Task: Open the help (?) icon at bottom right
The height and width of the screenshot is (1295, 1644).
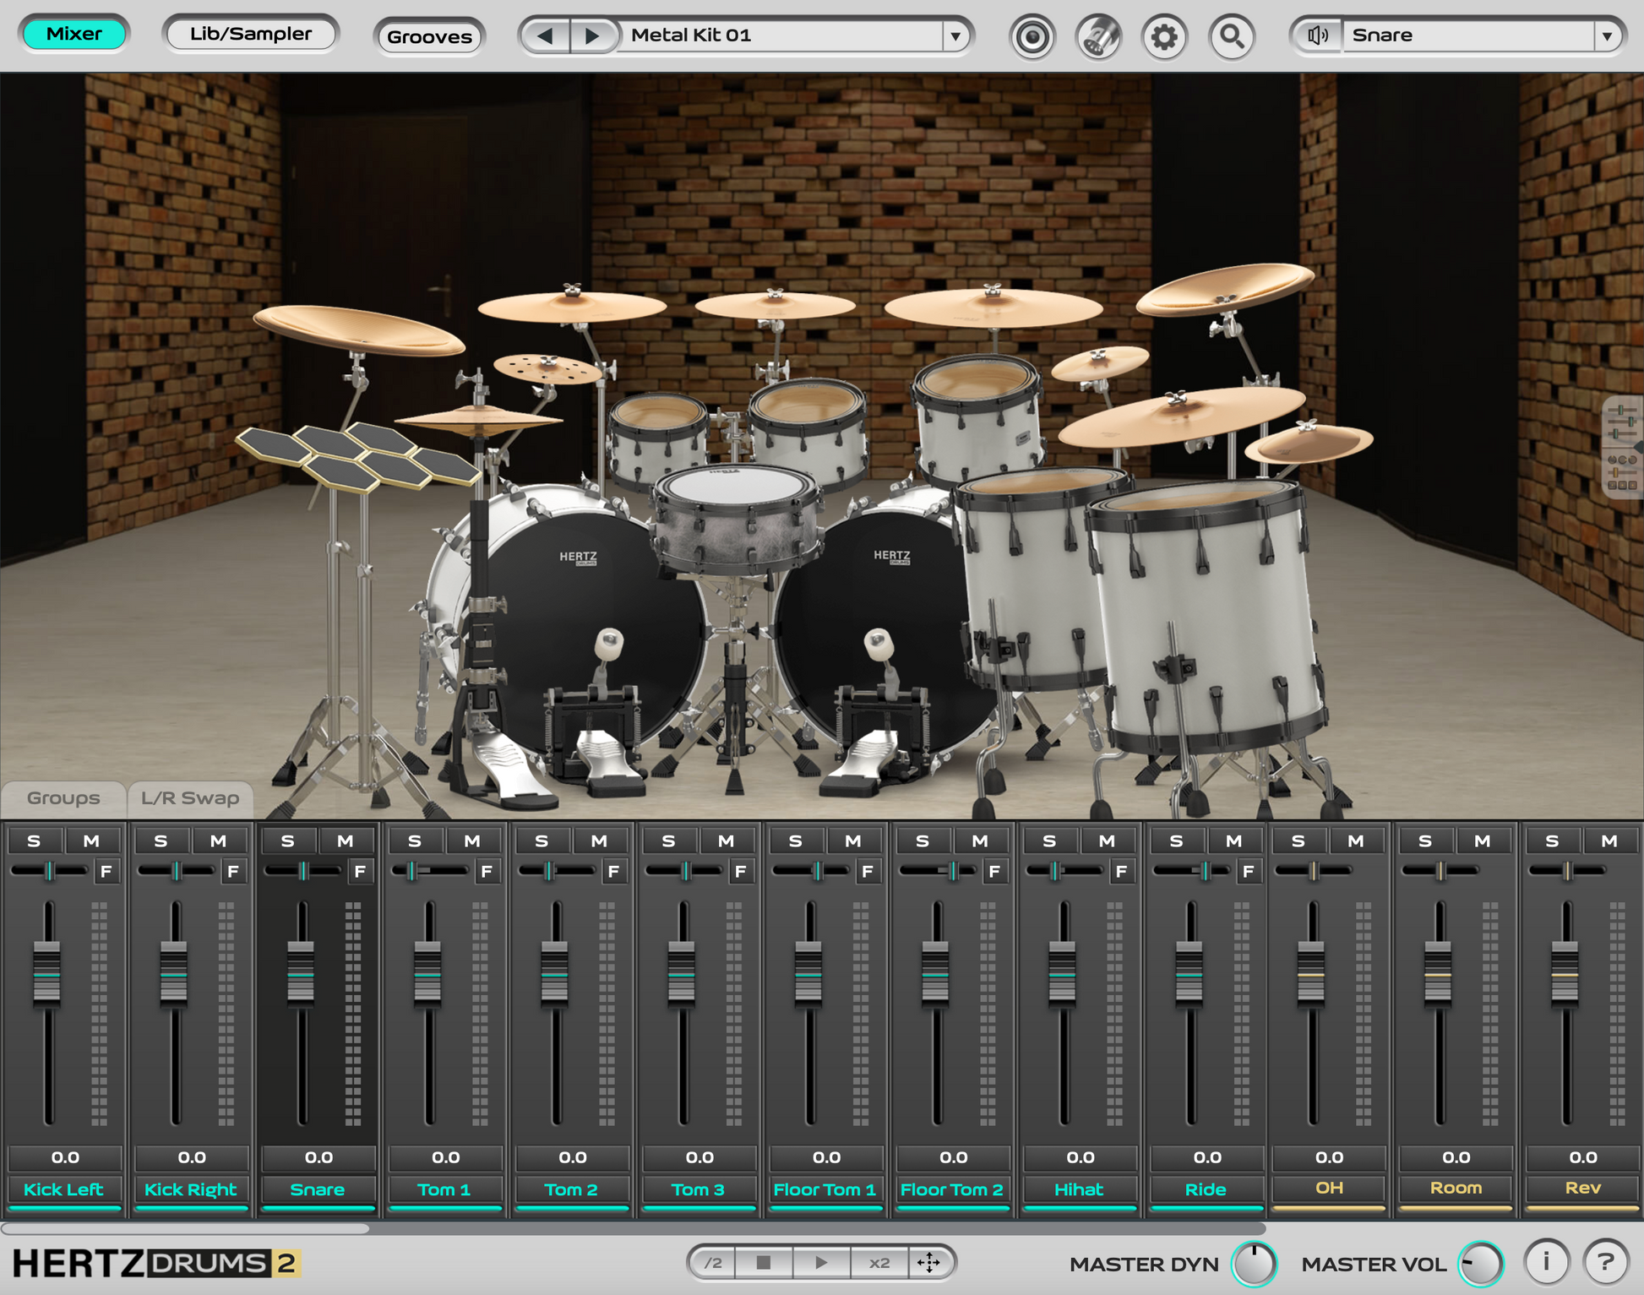Action: (1606, 1262)
